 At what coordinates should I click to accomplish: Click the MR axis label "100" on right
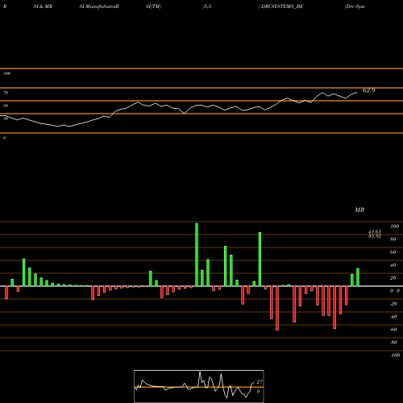pyautogui.click(x=394, y=226)
